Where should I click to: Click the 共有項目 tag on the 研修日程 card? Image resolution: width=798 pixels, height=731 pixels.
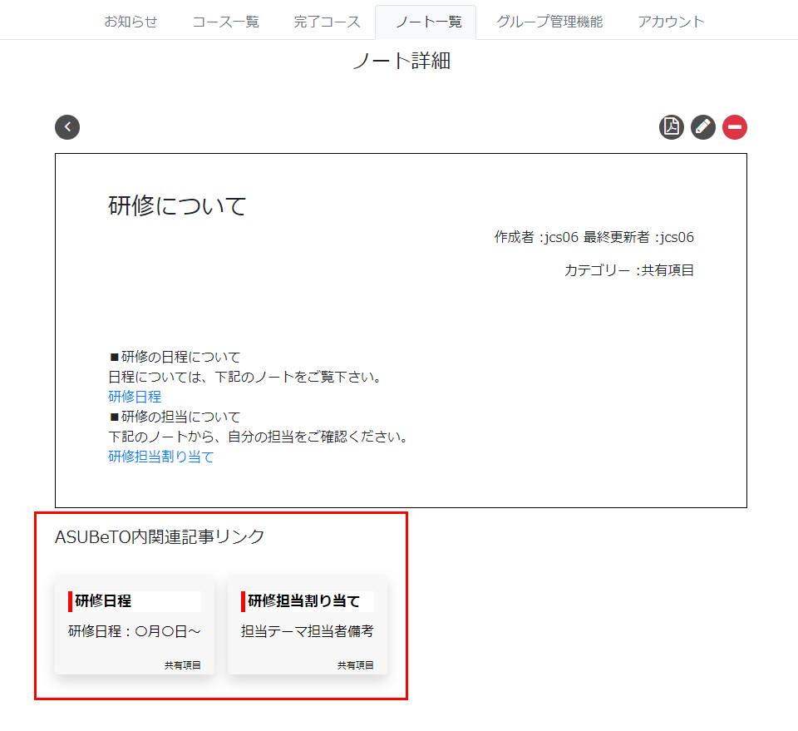[182, 665]
